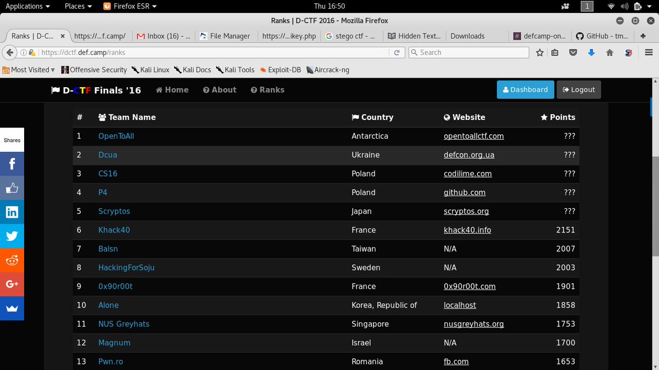Open the system menu arrow at top right
The width and height of the screenshot is (659, 370).
point(650,6)
